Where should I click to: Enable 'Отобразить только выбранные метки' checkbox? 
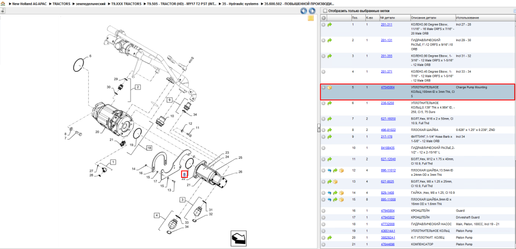point(325,11)
